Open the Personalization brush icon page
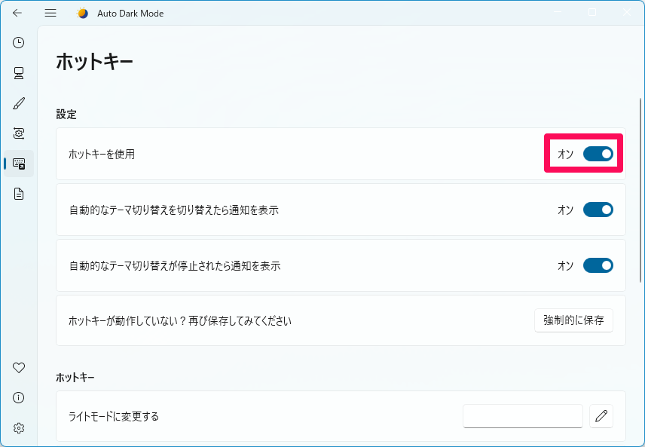The width and height of the screenshot is (645, 447). pyautogui.click(x=19, y=103)
